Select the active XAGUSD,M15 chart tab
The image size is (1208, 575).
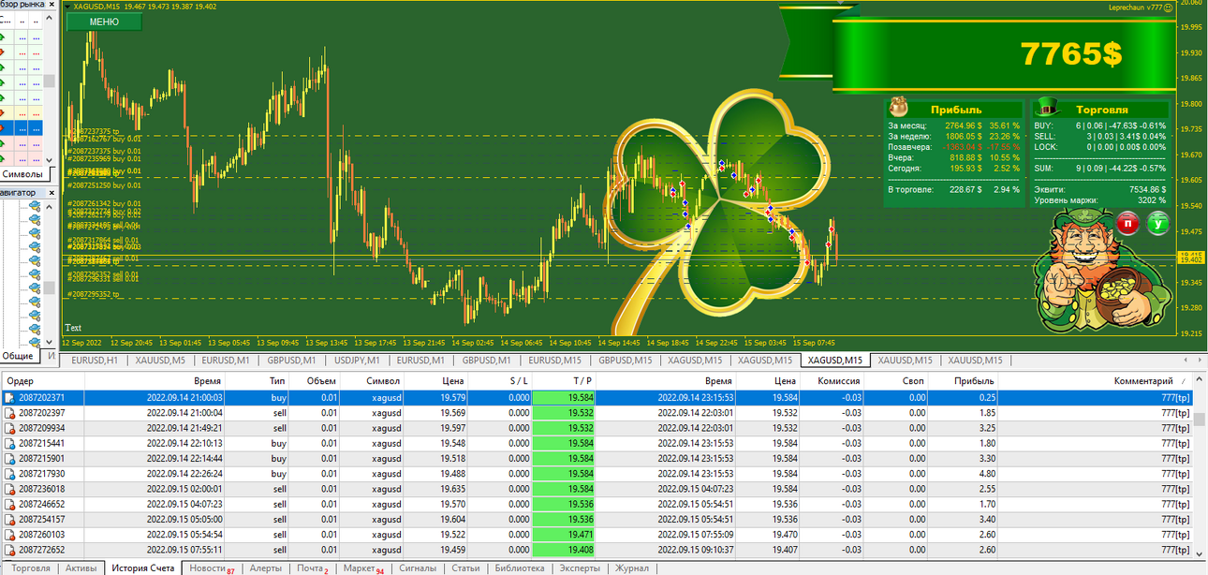835,360
